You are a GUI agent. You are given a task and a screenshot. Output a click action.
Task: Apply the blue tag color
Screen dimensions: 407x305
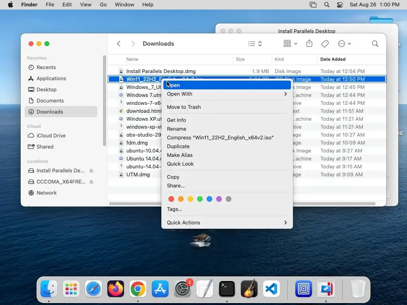click(x=209, y=199)
